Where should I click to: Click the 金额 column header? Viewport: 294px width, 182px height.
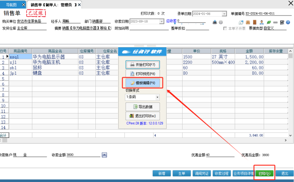pyautogui.click(x=249, y=51)
